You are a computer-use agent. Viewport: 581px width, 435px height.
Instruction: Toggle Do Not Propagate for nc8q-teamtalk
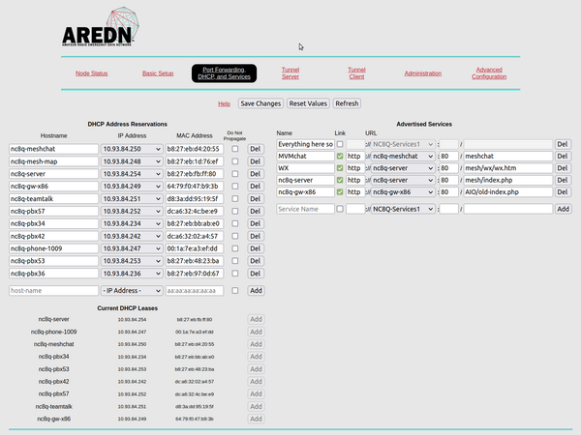(x=235, y=199)
